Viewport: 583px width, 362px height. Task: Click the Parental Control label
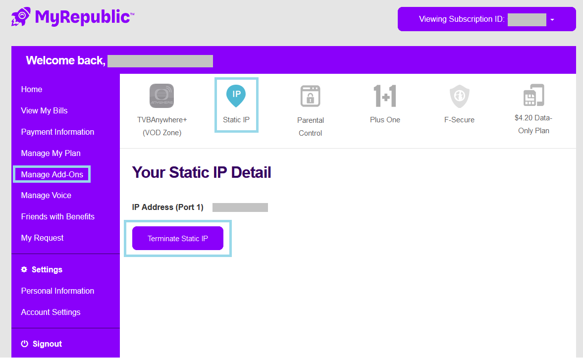click(311, 127)
